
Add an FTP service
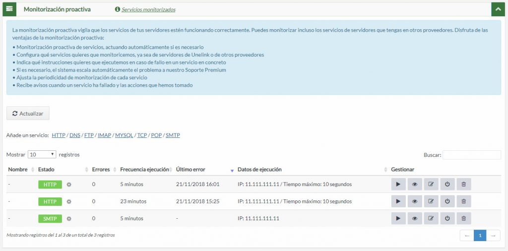coord(89,135)
